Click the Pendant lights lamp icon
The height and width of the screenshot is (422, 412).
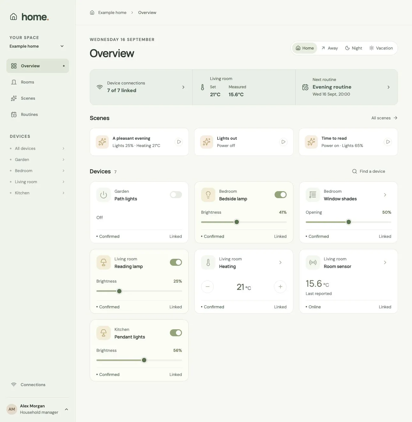tap(103, 333)
